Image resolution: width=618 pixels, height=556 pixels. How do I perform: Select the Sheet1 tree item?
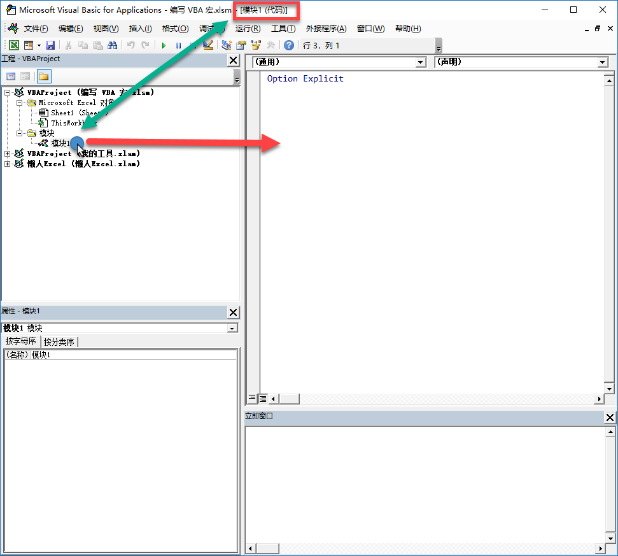coord(73,113)
